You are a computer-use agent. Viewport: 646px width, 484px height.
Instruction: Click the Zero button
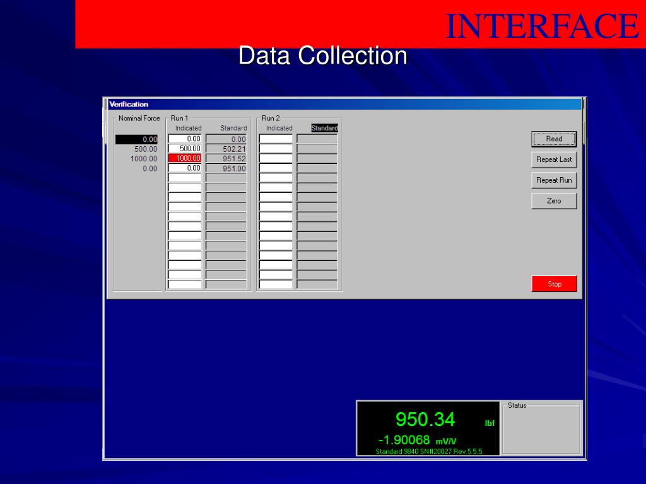click(x=554, y=201)
